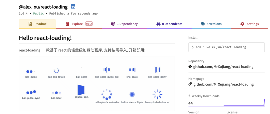This screenshot has width=270, height=114.
Task: Click the Settings gear icon
Action: pyautogui.click(x=242, y=24)
